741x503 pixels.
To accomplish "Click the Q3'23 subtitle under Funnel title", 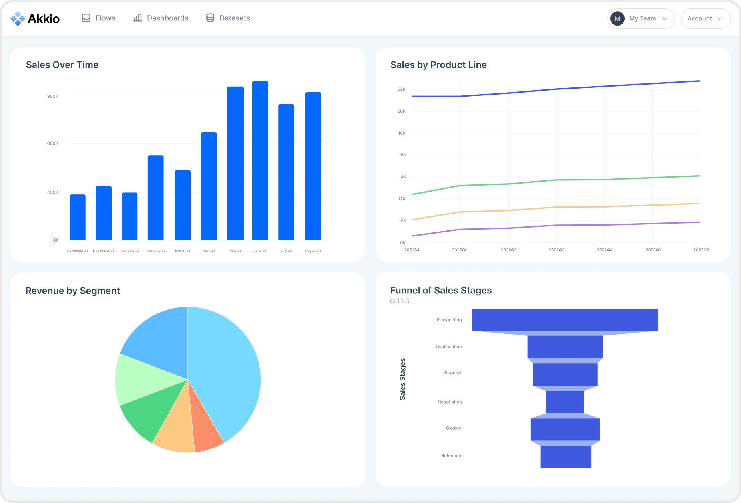I will coord(400,301).
